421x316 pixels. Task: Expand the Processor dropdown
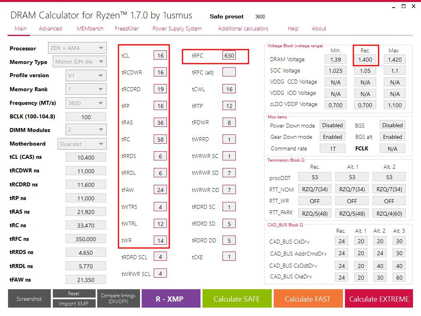77,48
